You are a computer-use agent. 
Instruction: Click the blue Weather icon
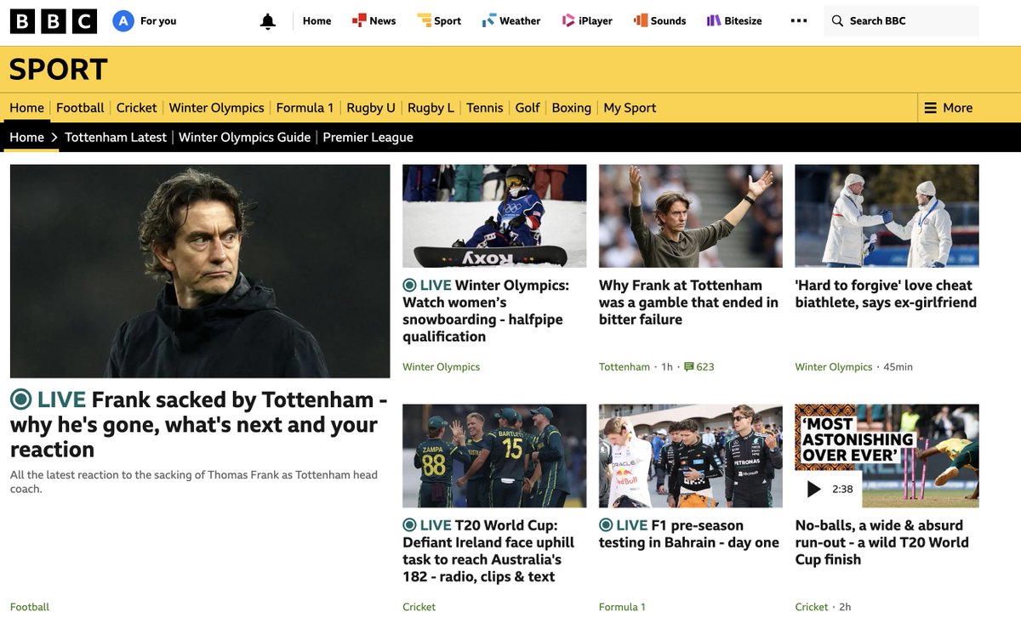[x=489, y=20]
